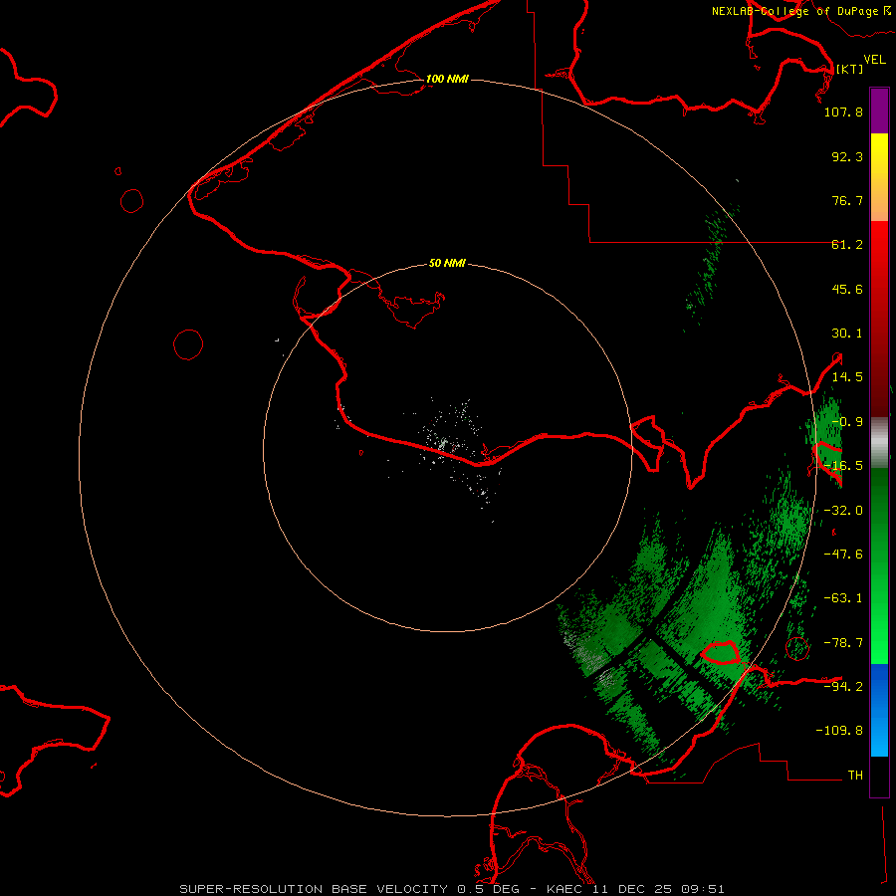Select the green segment of the color bar
Viewport: 896px width, 896px height.
point(879,565)
